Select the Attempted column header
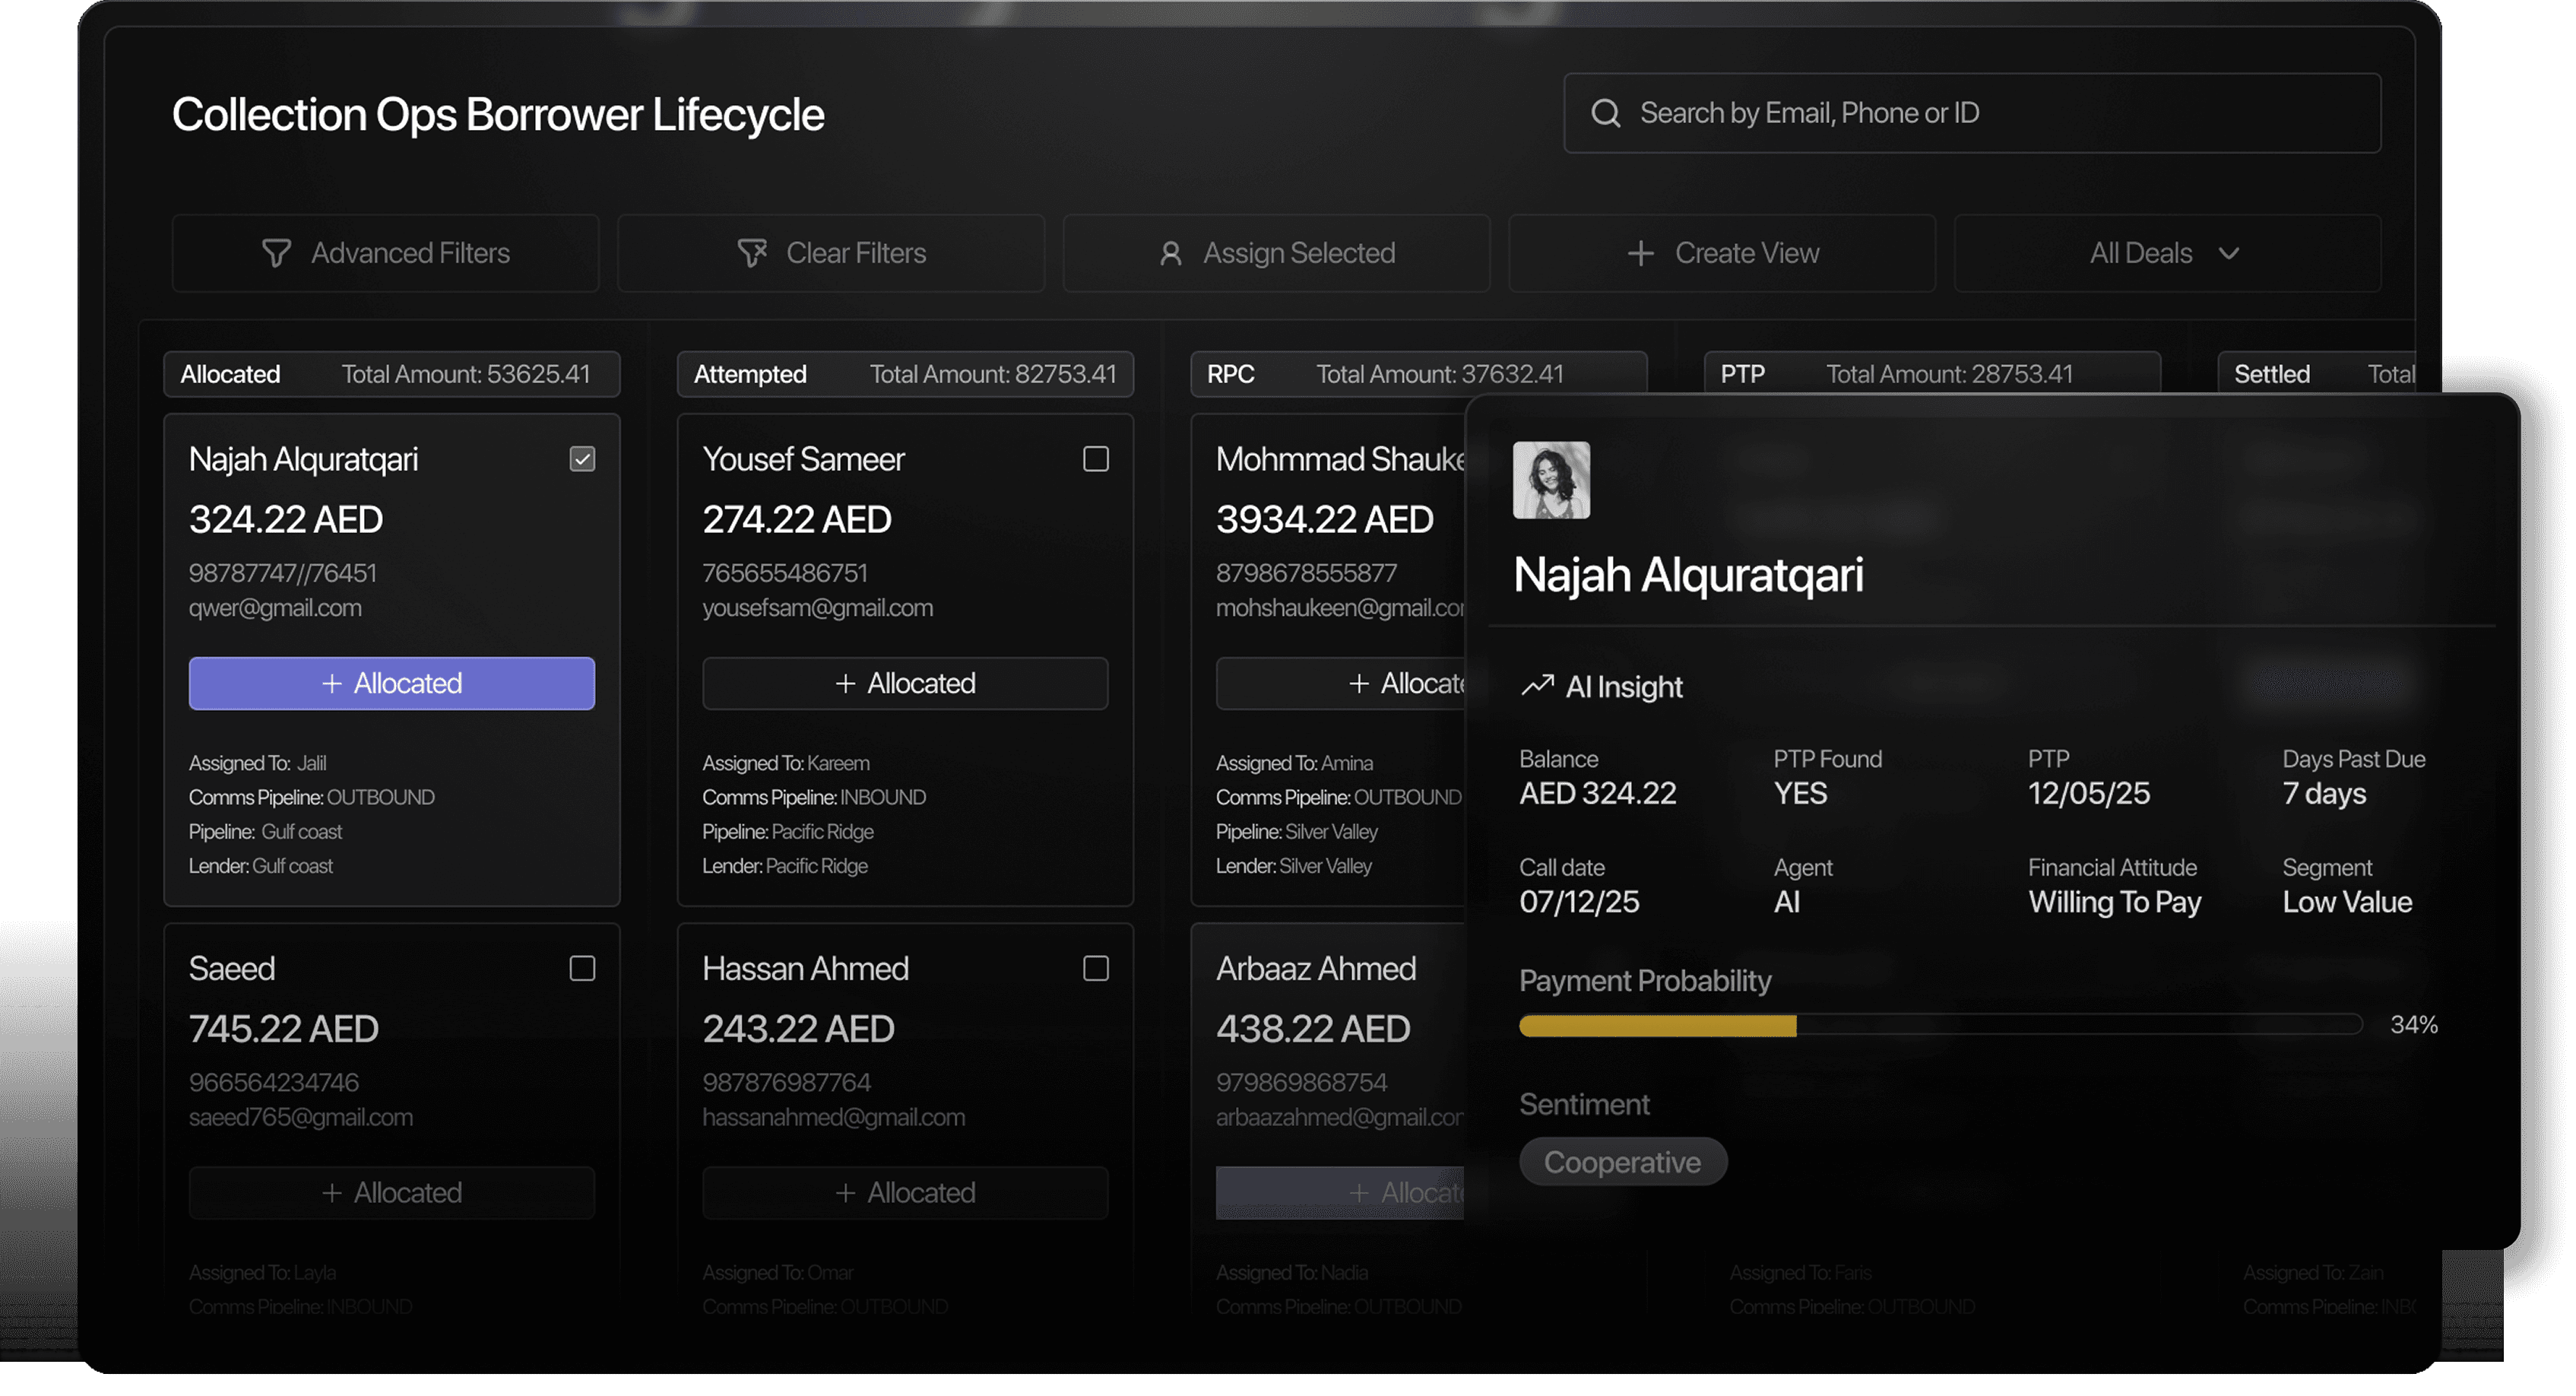This screenshot has height=1396, width=2576. [750, 374]
